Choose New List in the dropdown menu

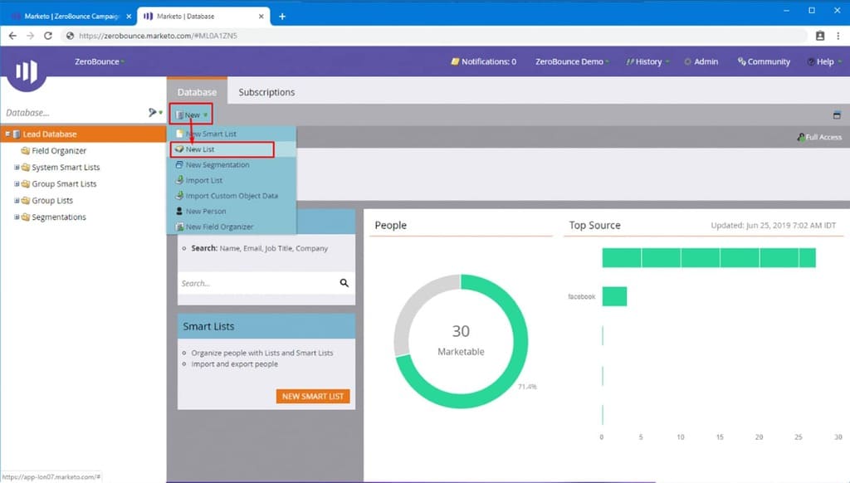pos(233,149)
